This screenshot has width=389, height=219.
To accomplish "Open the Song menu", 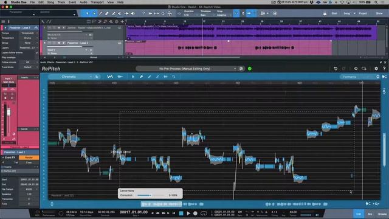I will tap(50, 2).
